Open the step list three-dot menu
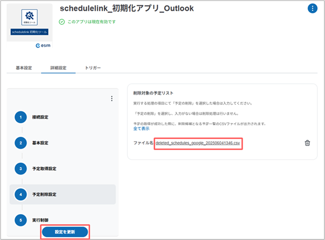Screen dimensions: 325x240 pyautogui.click(x=112, y=99)
